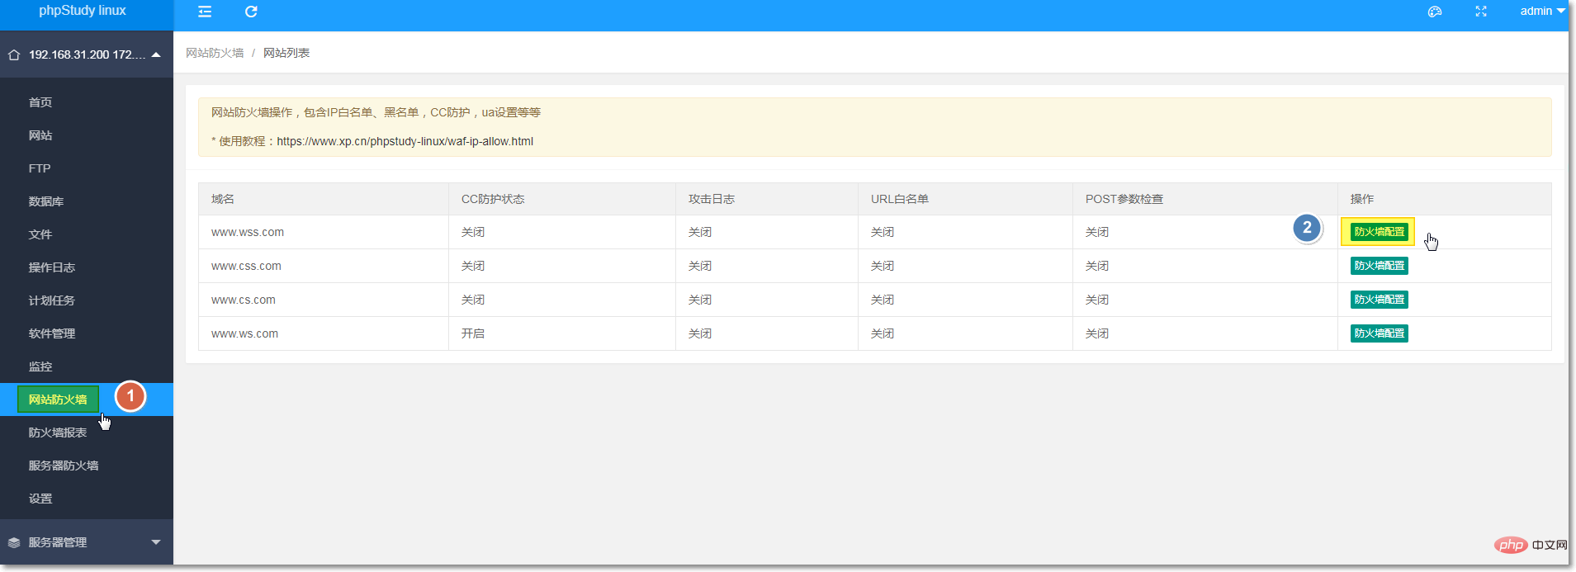The width and height of the screenshot is (1576, 572).
Task: Click 防火墙配置 for www.ws.com
Action: point(1379,333)
